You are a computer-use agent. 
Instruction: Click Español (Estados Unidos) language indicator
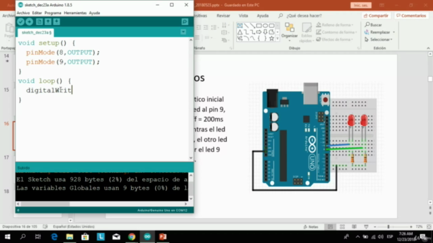74,227
